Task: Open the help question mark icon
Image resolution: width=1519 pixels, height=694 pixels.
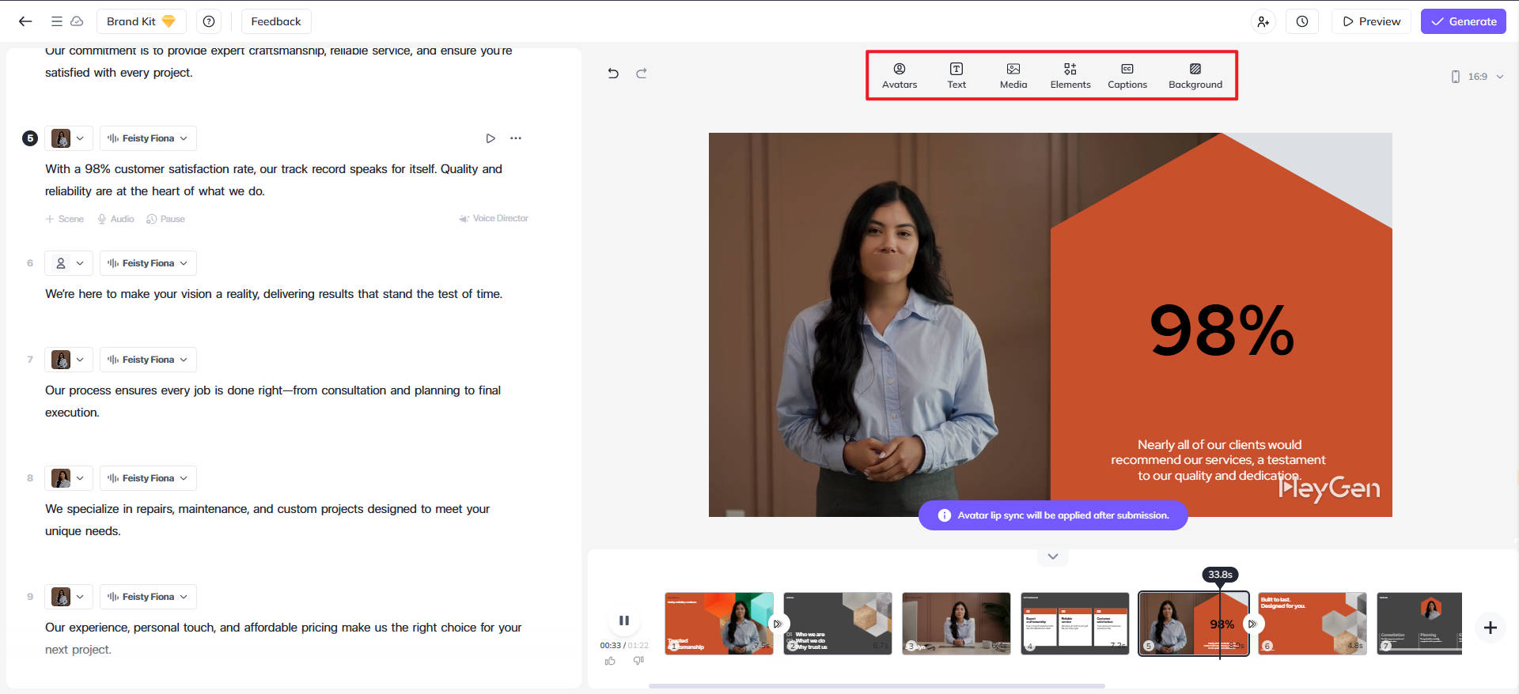Action: point(209,21)
